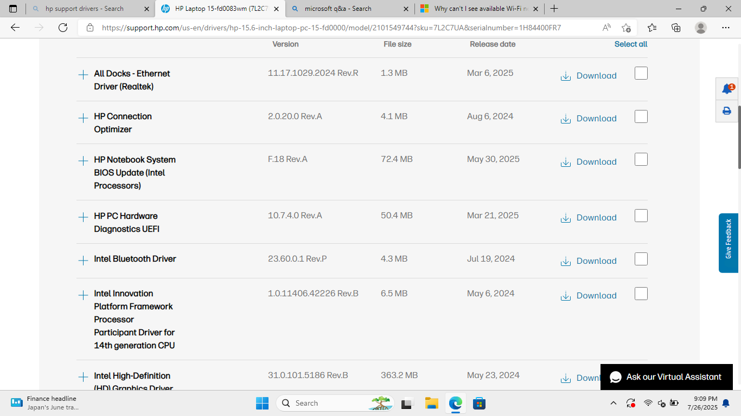
Task: Check the HP Connection Optimizer checkbox
Action: 641,116
